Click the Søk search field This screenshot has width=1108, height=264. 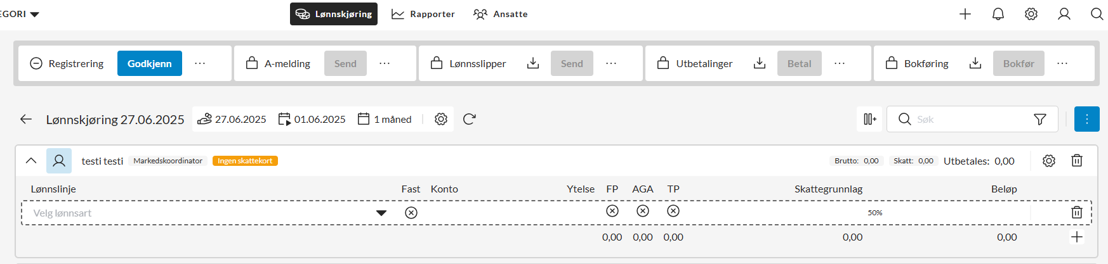(x=971, y=119)
